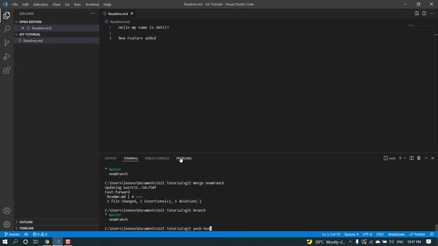Open the Windows Start menu
438x246 pixels.
click(x=5, y=241)
